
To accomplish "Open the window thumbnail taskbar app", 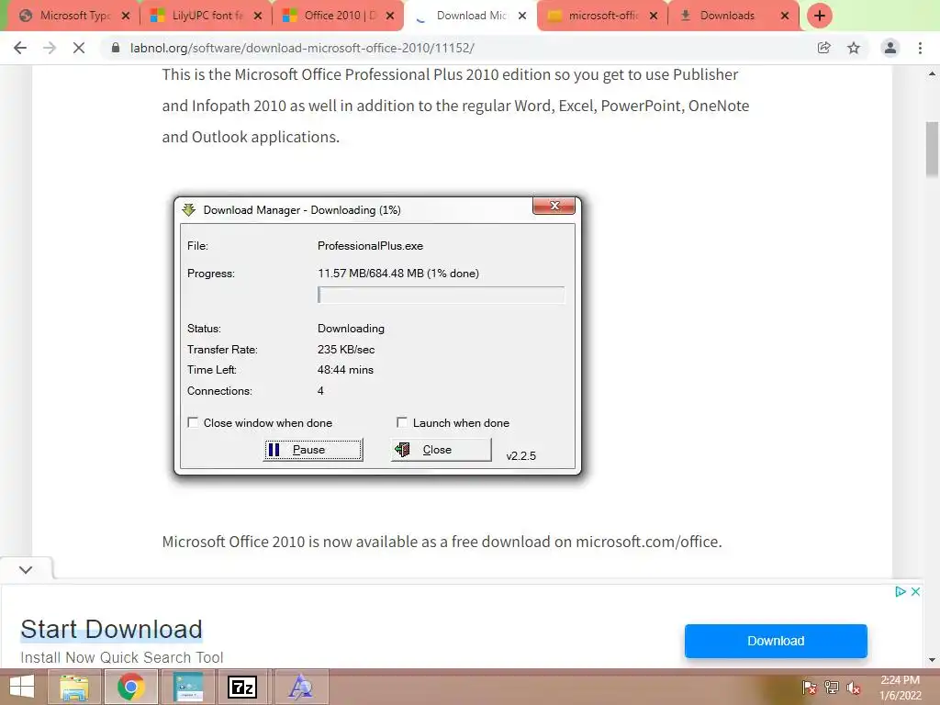I will 188,687.
